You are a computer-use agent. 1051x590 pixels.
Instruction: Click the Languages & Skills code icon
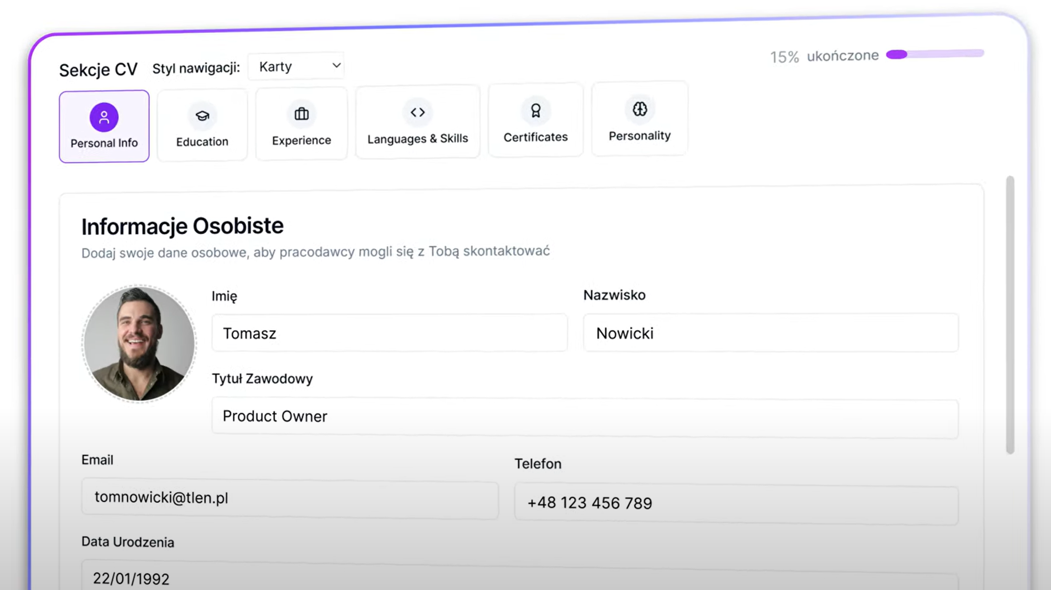tap(417, 112)
